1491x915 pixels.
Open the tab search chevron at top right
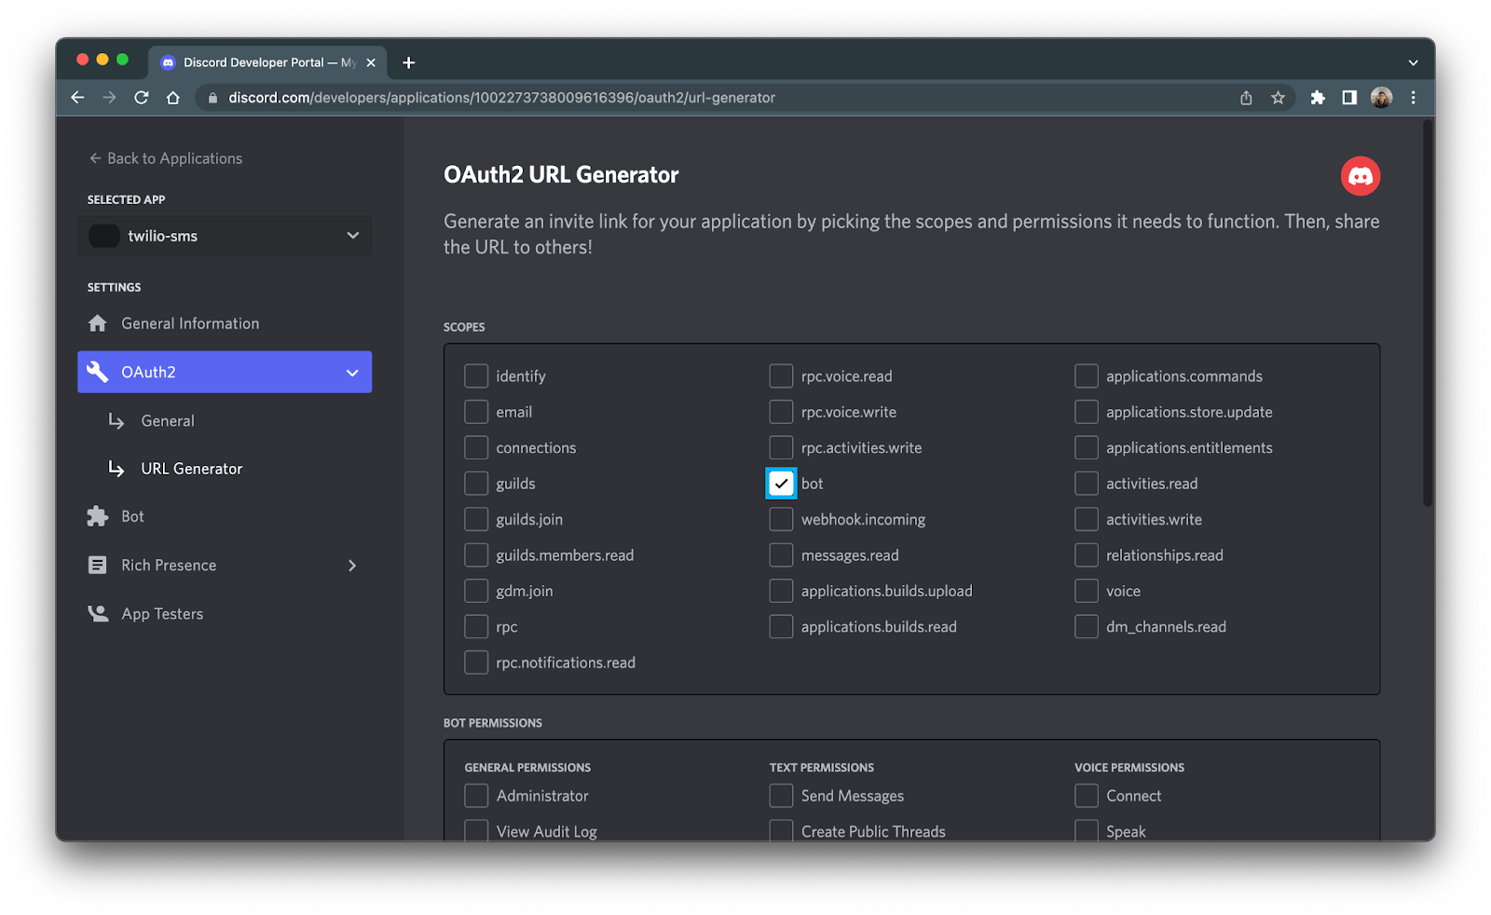click(1413, 62)
